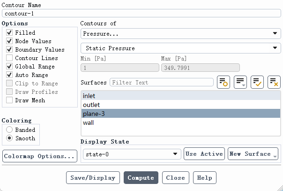Toggle the Filled checkbox

pyautogui.click(x=9, y=33)
